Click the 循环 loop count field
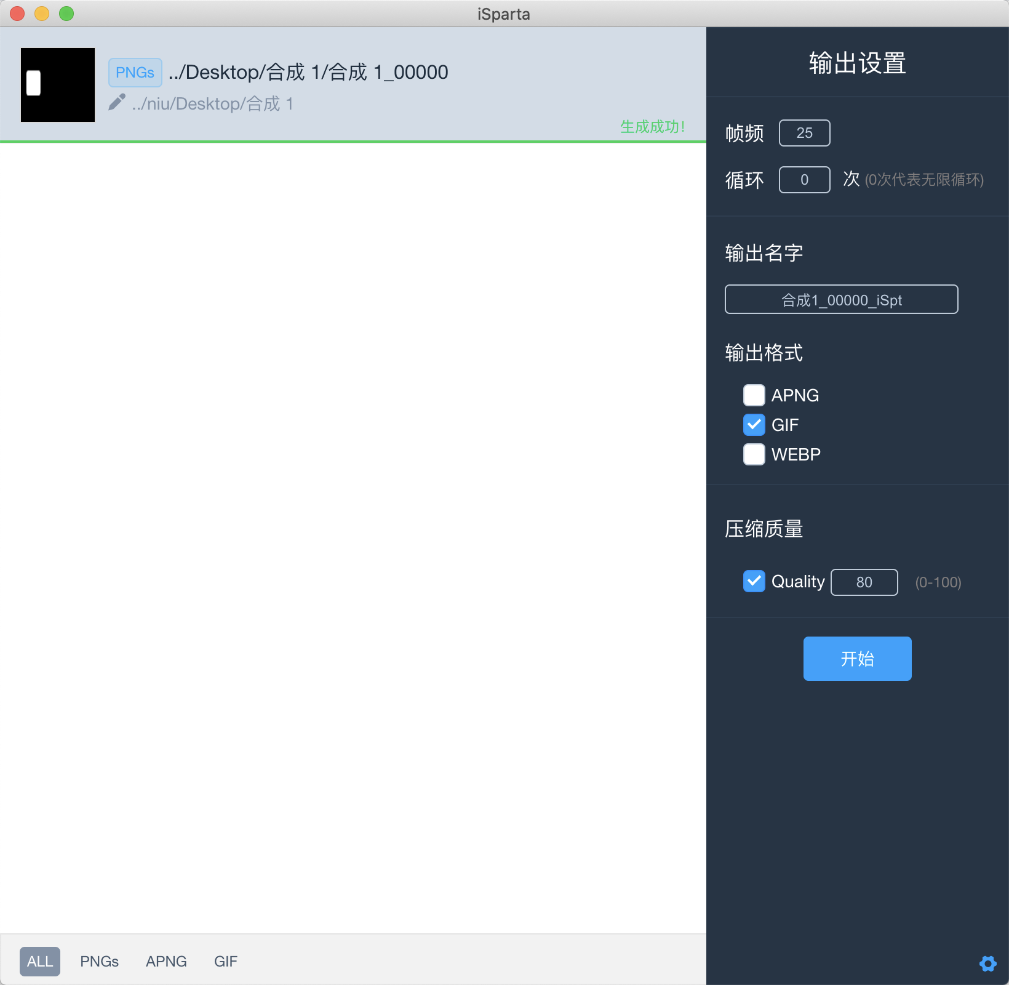 tap(804, 180)
